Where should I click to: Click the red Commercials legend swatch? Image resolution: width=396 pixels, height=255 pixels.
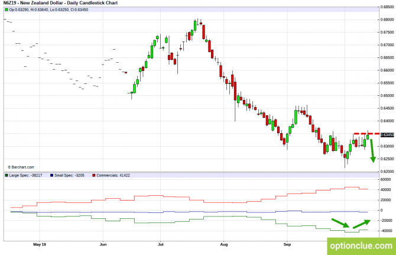pos(95,176)
